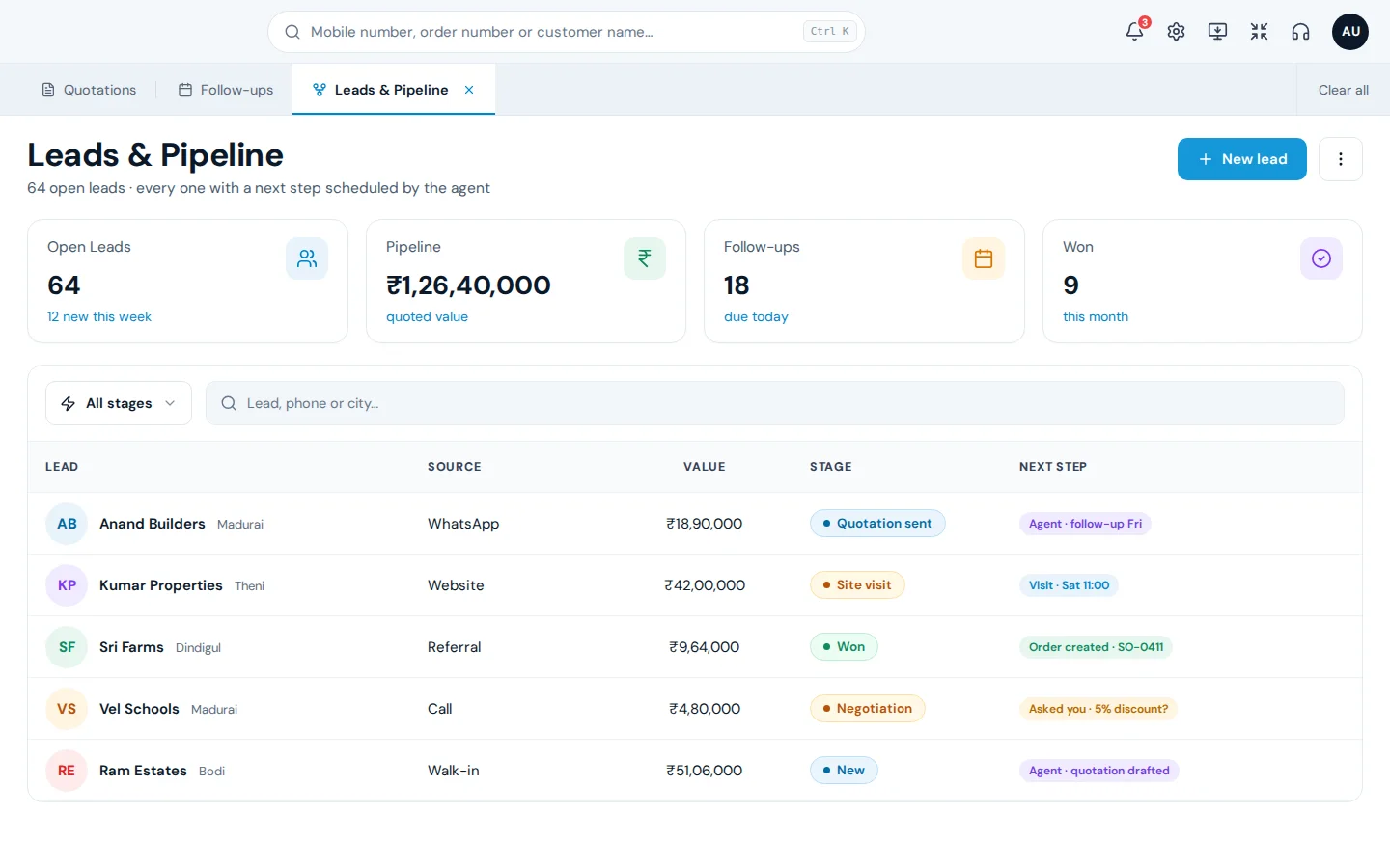Screen dimensions: 1390x868
Task: Click the ₹42,00,000 value cell
Action: [x=705, y=585]
